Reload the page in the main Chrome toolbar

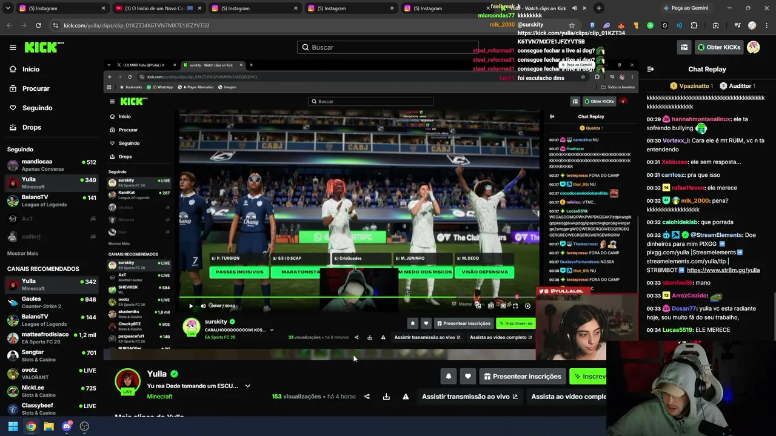[x=38, y=25]
